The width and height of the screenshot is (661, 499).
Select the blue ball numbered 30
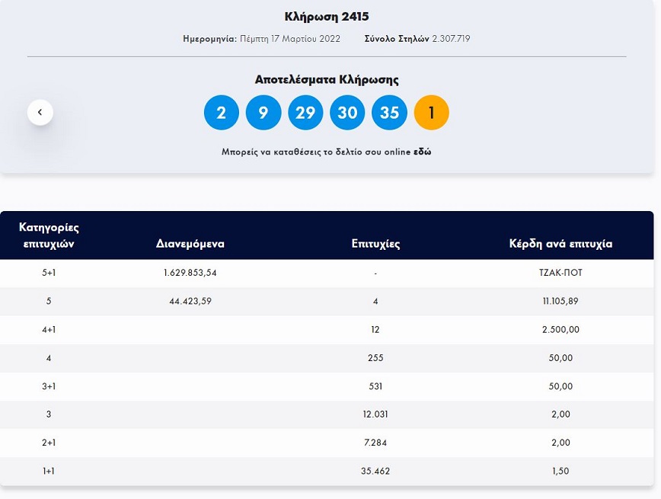pyautogui.click(x=347, y=113)
